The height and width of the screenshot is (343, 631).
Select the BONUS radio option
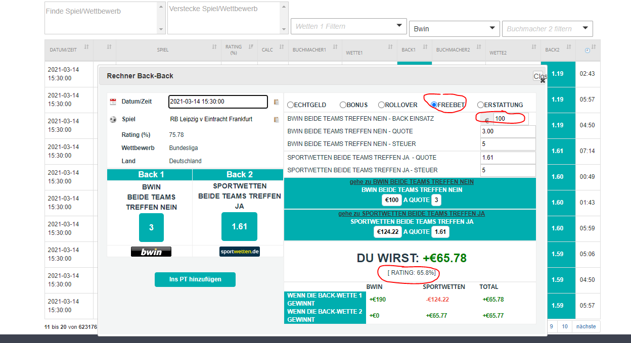pos(343,105)
